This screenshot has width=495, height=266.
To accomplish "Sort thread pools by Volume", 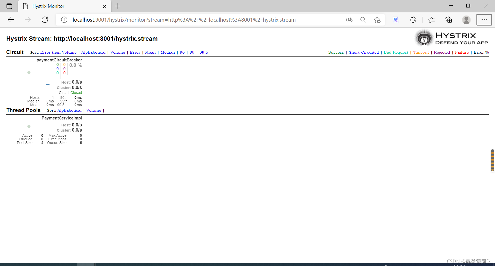I will coord(94,110).
